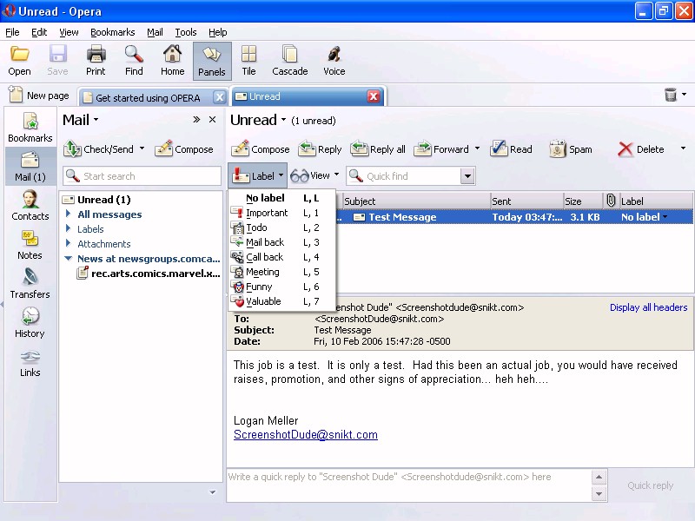Click the Start search field
The image size is (695, 521).
(x=142, y=176)
